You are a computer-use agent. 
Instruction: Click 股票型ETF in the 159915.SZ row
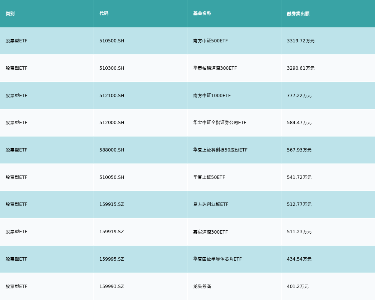click(x=16, y=204)
